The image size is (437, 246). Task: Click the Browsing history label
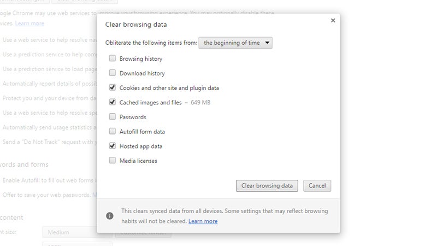[141, 58]
